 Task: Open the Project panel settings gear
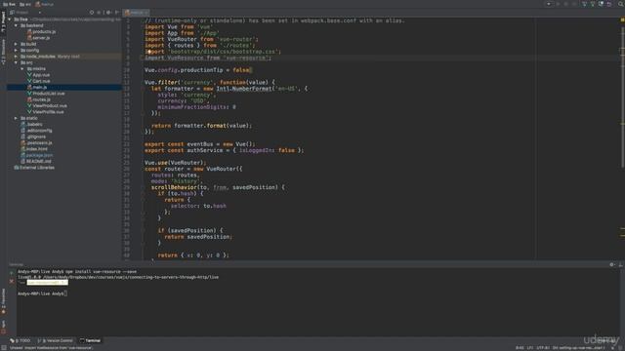[108, 13]
